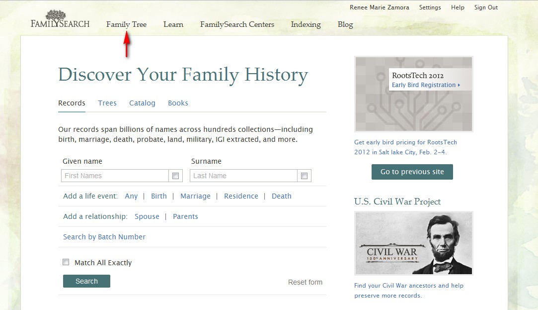This screenshot has height=310, width=538.
Task: Open the RootsTech 2012 banner image
Action: [x=414, y=94]
